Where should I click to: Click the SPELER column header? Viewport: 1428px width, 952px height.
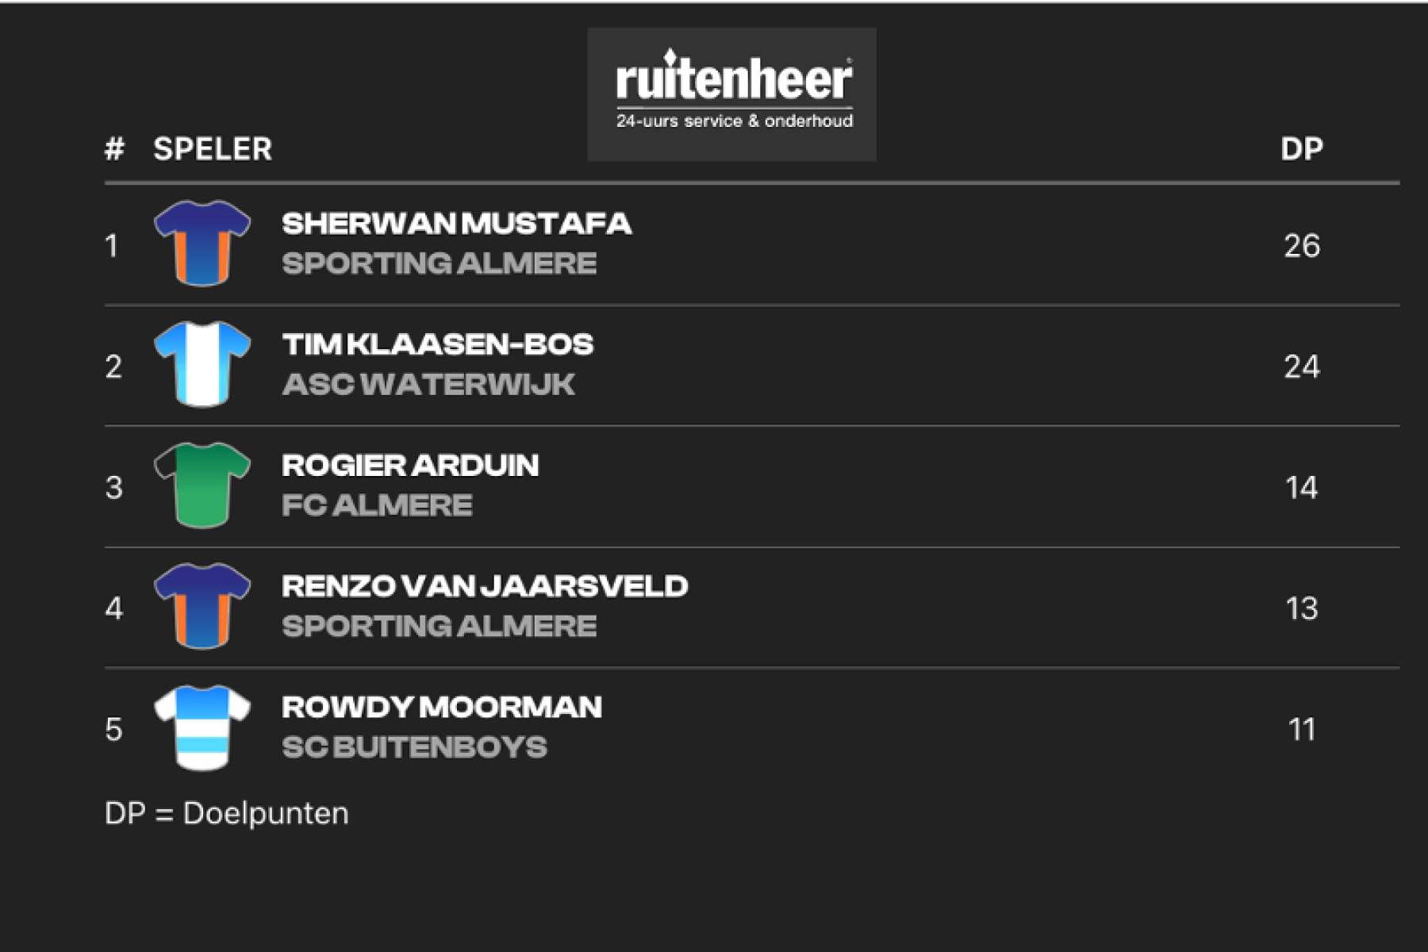(x=213, y=149)
